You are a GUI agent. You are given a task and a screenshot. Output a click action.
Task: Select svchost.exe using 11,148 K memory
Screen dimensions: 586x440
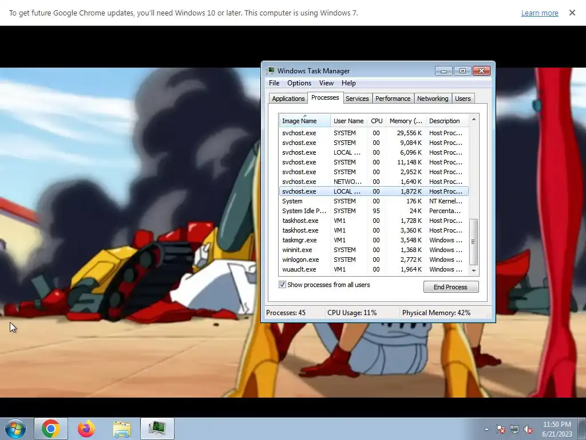pos(374,162)
